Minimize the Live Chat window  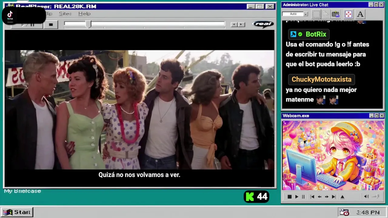[x=371, y=5]
